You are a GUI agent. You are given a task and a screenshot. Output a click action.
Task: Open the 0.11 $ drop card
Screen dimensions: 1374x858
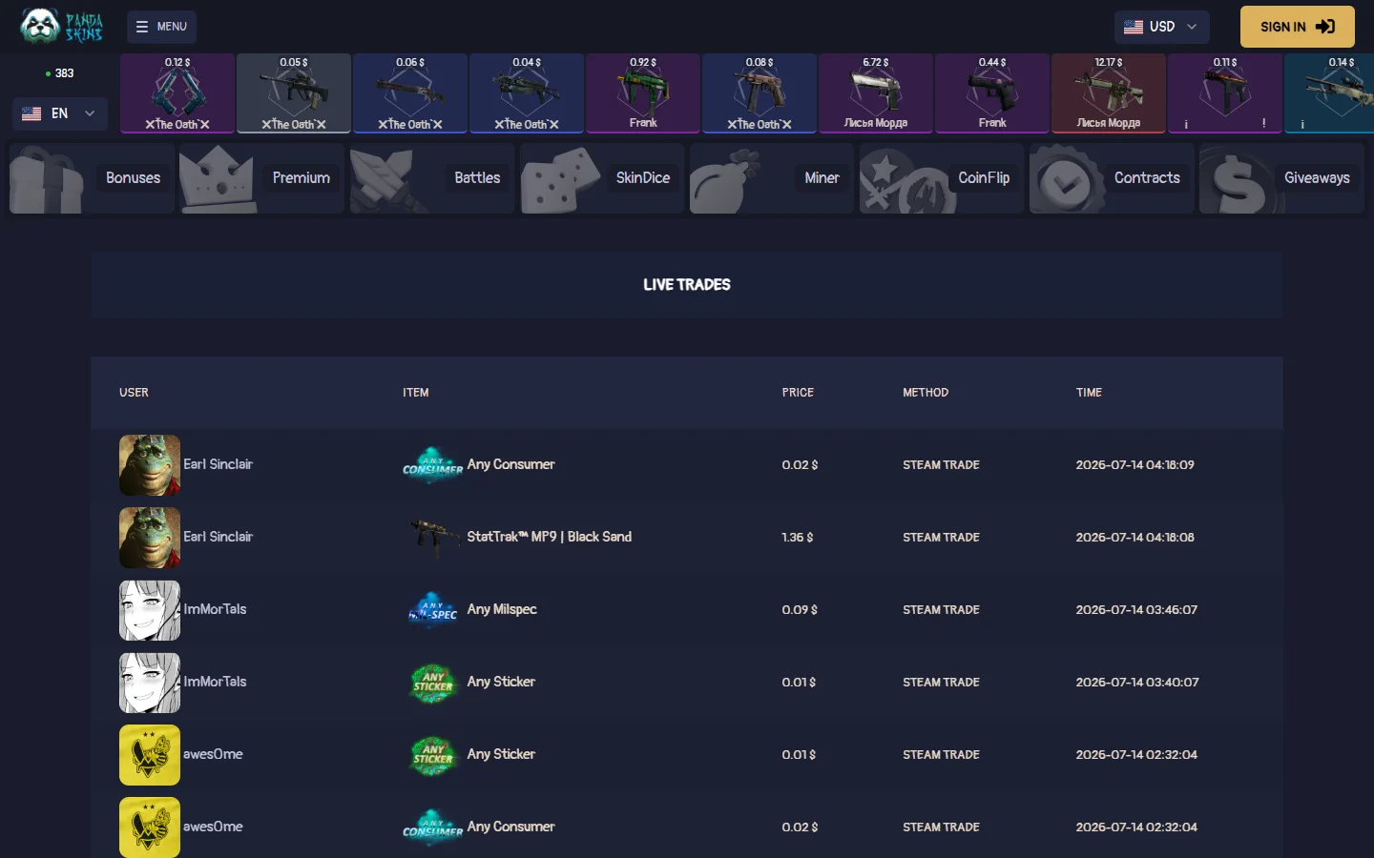(x=1225, y=92)
